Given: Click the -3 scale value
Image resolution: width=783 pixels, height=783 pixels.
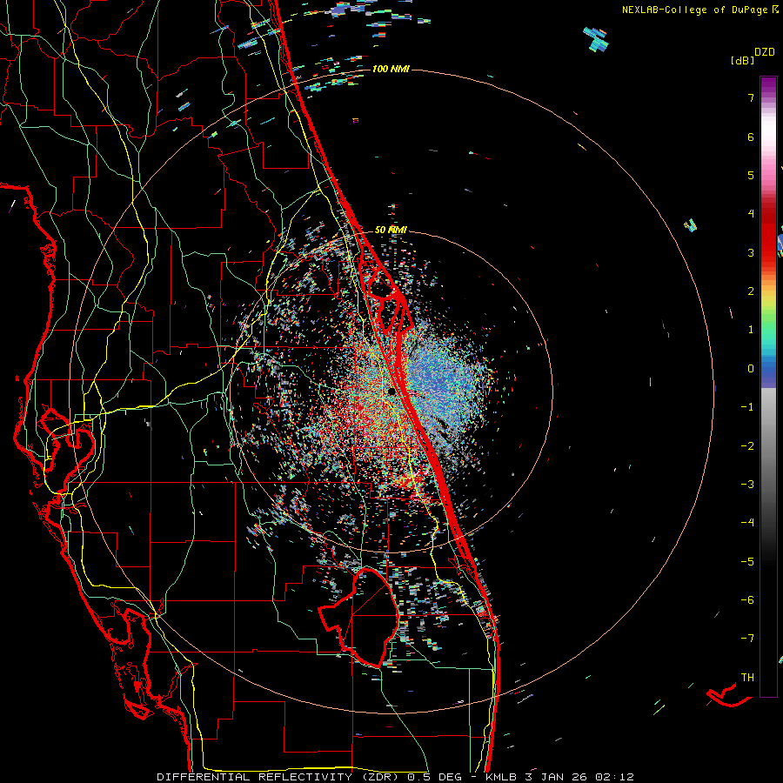Looking at the screenshot, I should click(x=747, y=485).
